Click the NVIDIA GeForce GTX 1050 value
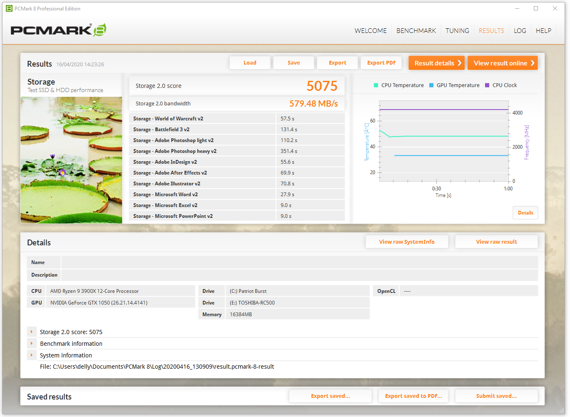Image resolution: width=570 pixels, height=417 pixels. click(x=99, y=303)
